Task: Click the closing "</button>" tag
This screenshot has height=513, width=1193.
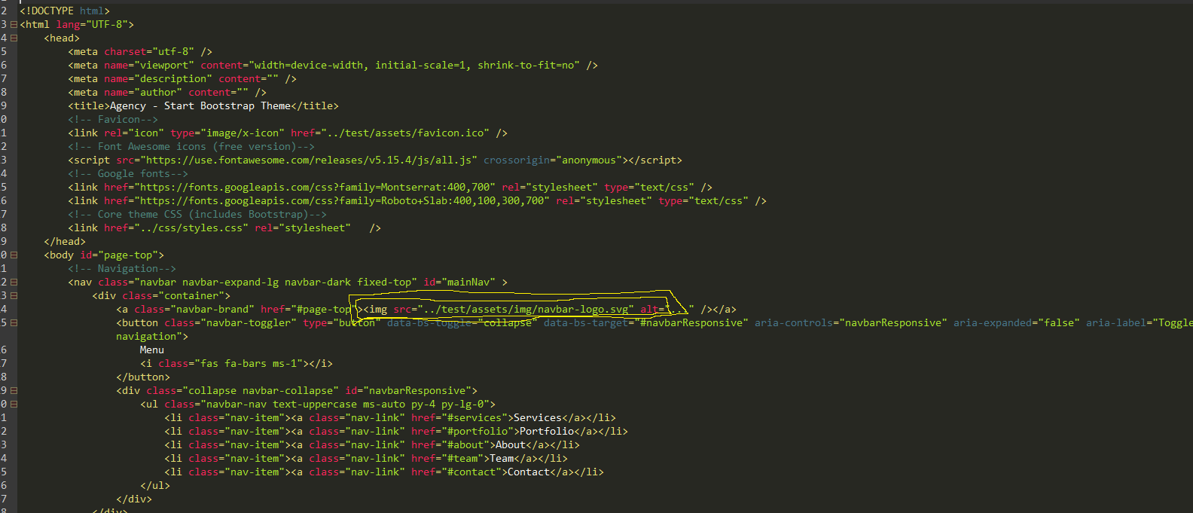Action: pos(143,377)
